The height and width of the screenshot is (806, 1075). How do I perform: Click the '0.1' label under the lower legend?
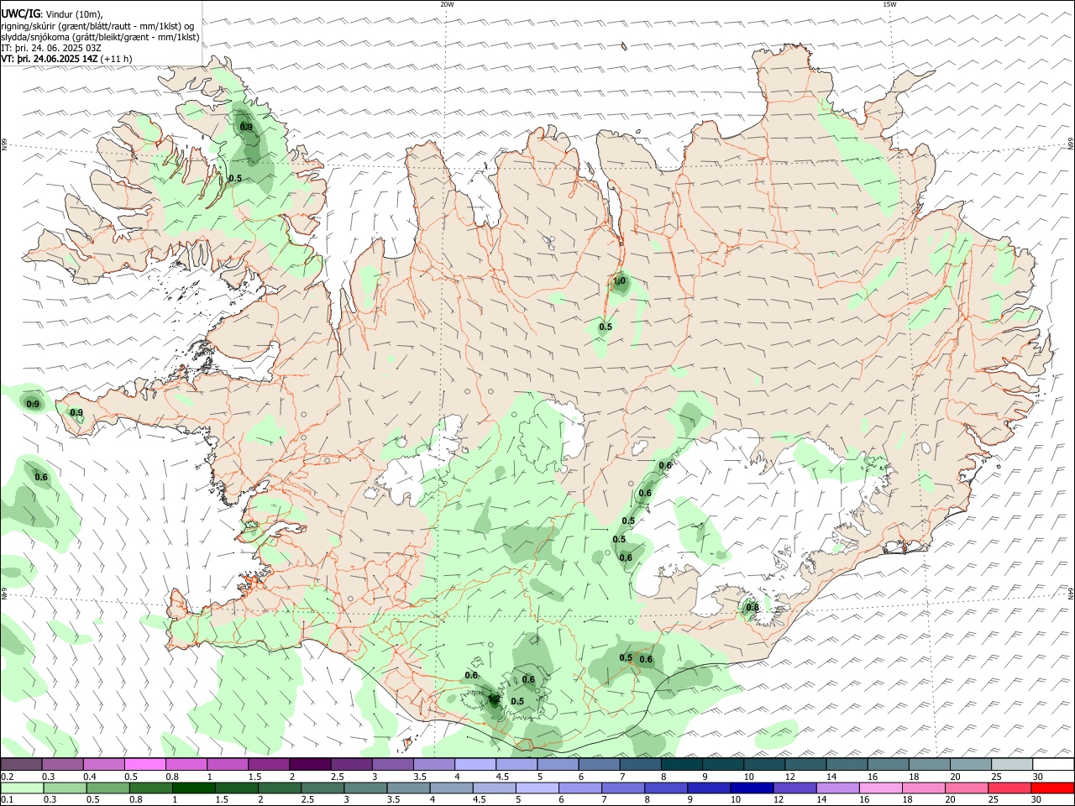(x=7, y=800)
